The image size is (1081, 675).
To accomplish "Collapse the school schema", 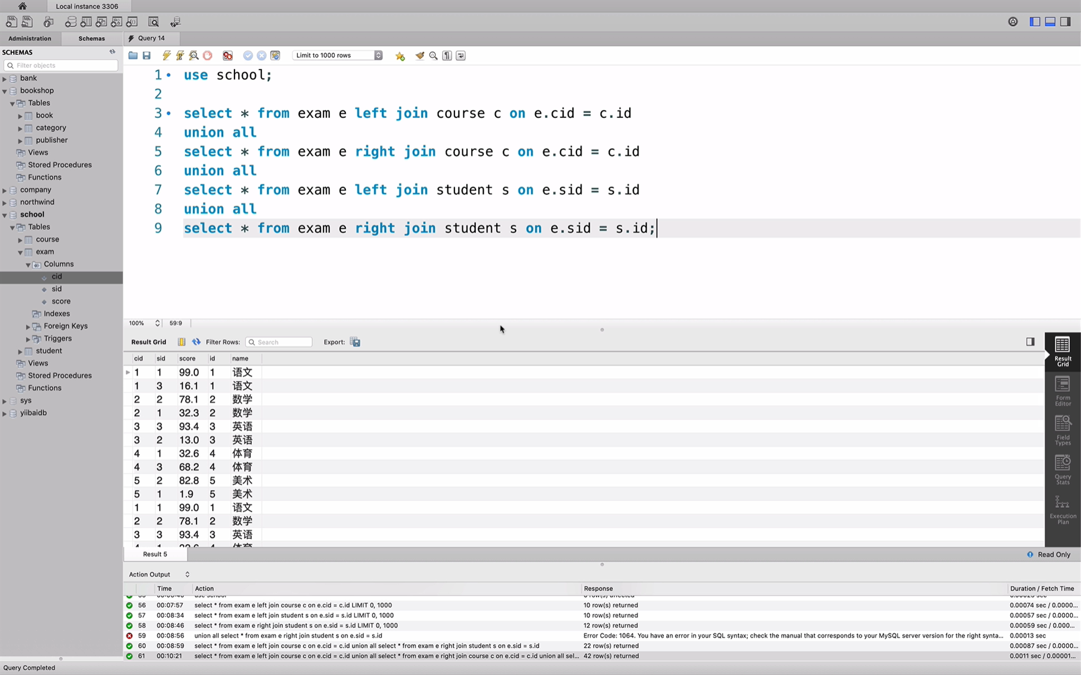I will [4, 215].
